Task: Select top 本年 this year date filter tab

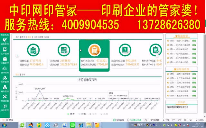Action: (x=47, y=37)
